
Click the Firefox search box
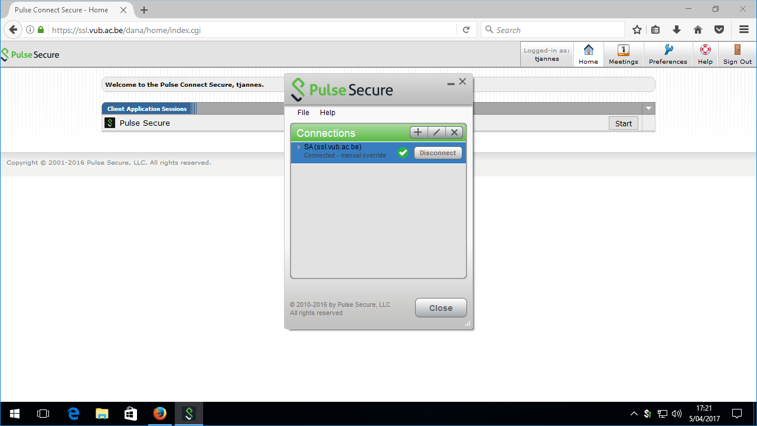click(553, 30)
